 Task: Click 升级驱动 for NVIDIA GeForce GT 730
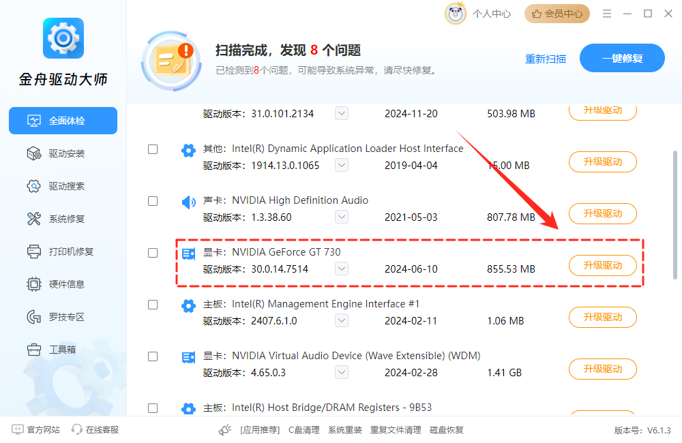pos(603,266)
